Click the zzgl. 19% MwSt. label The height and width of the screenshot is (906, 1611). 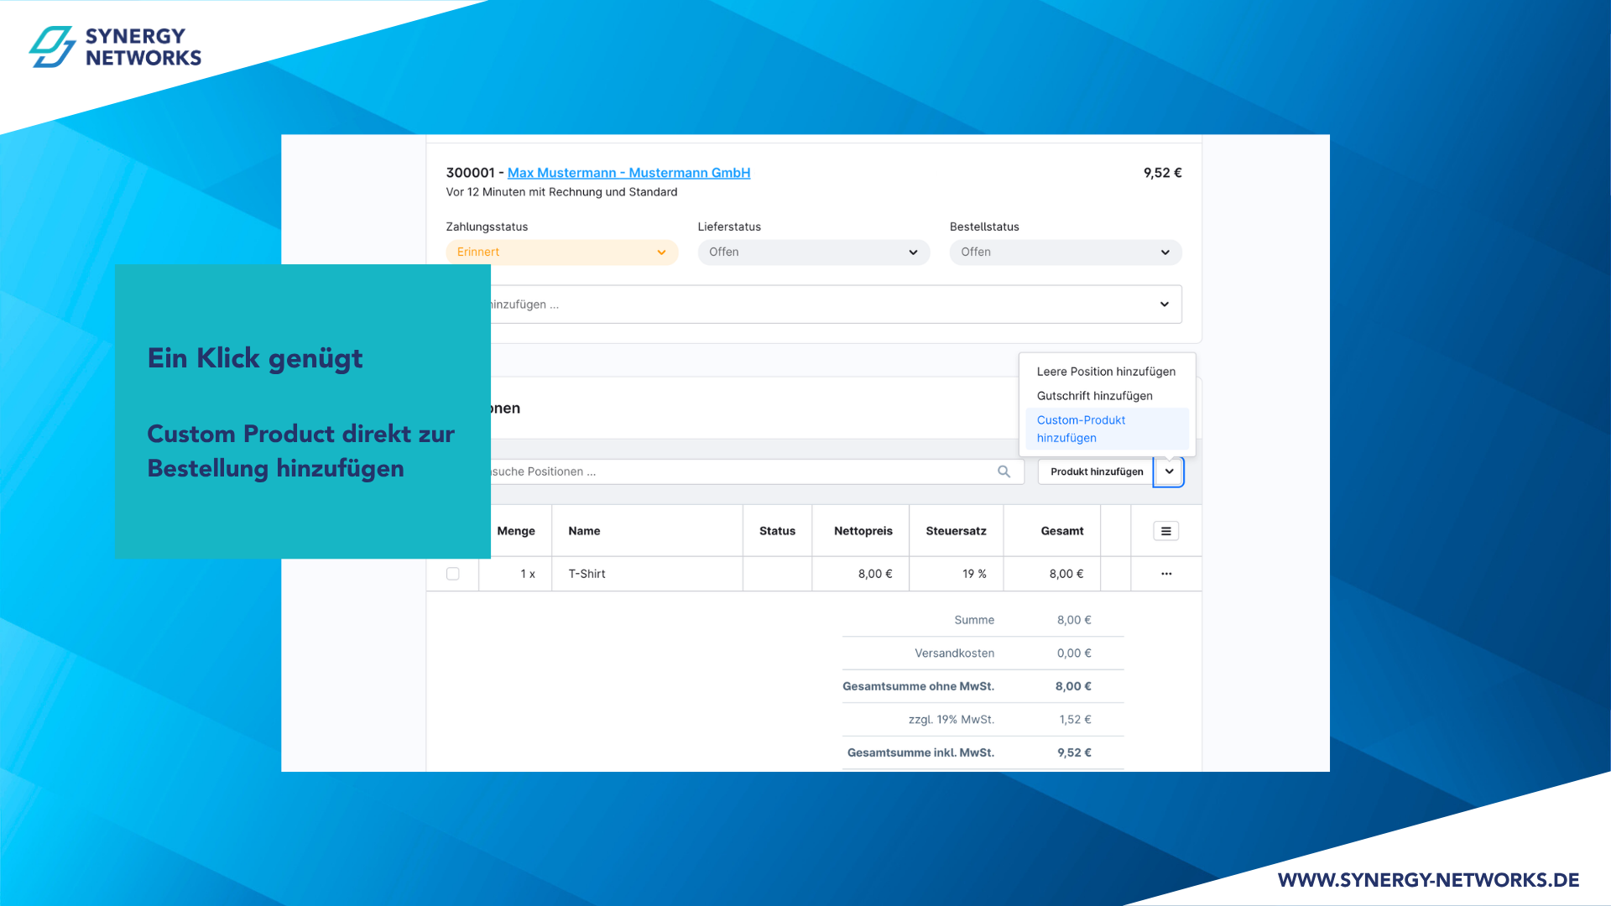[951, 720]
